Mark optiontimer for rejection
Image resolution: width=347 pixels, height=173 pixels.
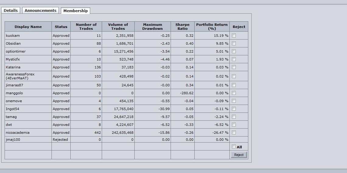(234, 51)
